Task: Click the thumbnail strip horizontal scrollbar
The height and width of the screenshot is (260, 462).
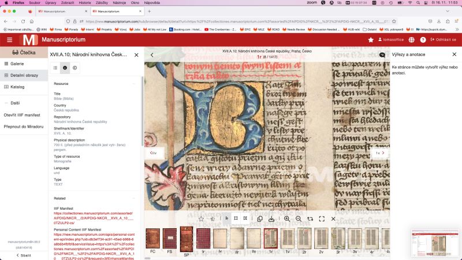Action: click(148, 258)
